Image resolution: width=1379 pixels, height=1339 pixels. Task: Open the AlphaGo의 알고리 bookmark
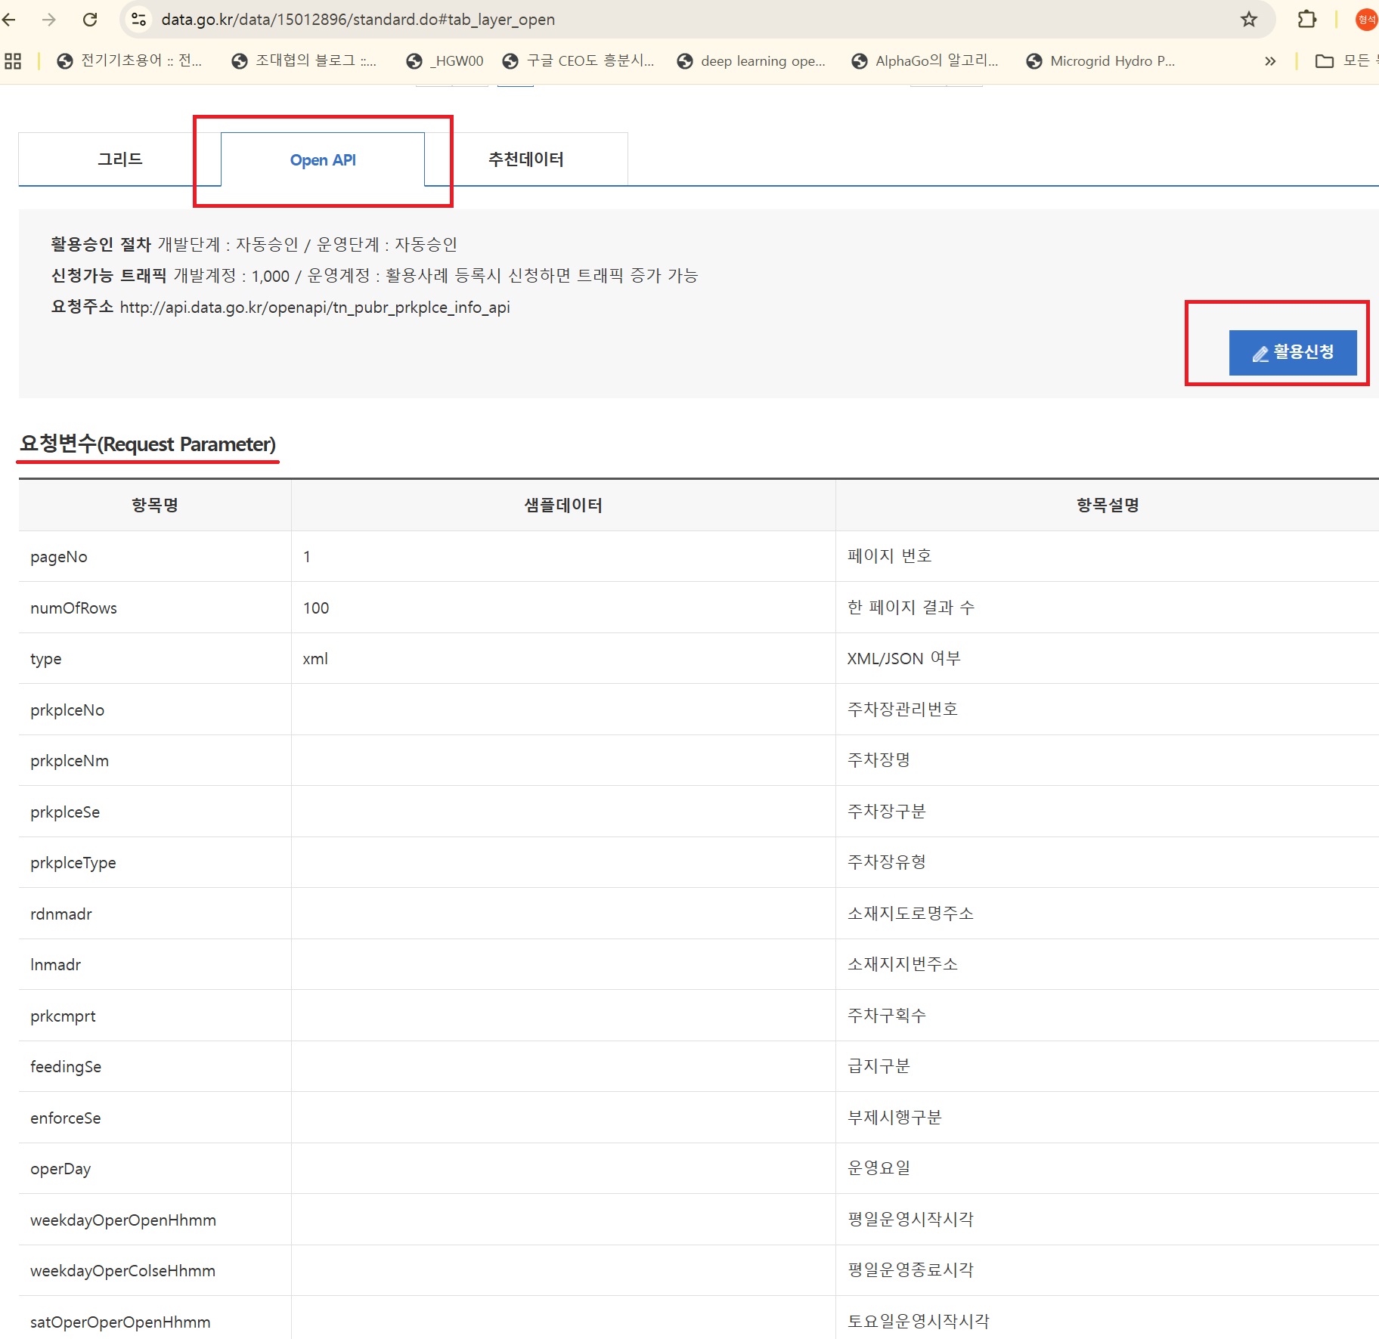pyautogui.click(x=925, y=61)
